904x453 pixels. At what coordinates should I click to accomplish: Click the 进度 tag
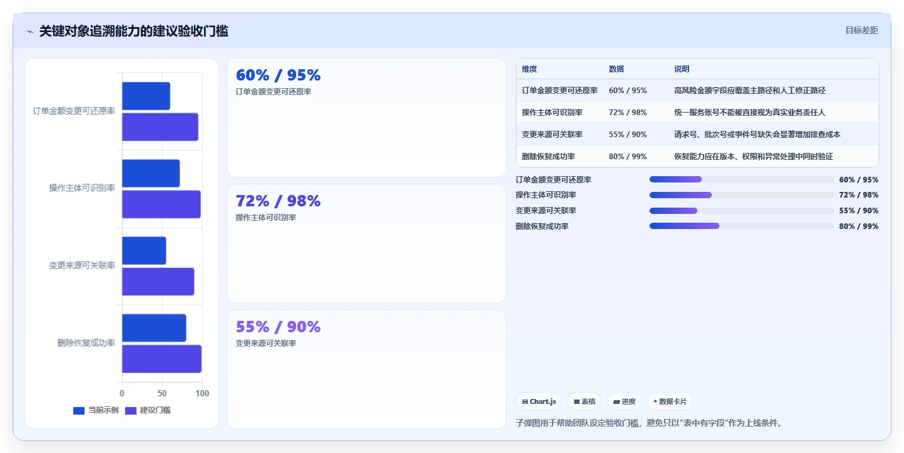[624, 401]
